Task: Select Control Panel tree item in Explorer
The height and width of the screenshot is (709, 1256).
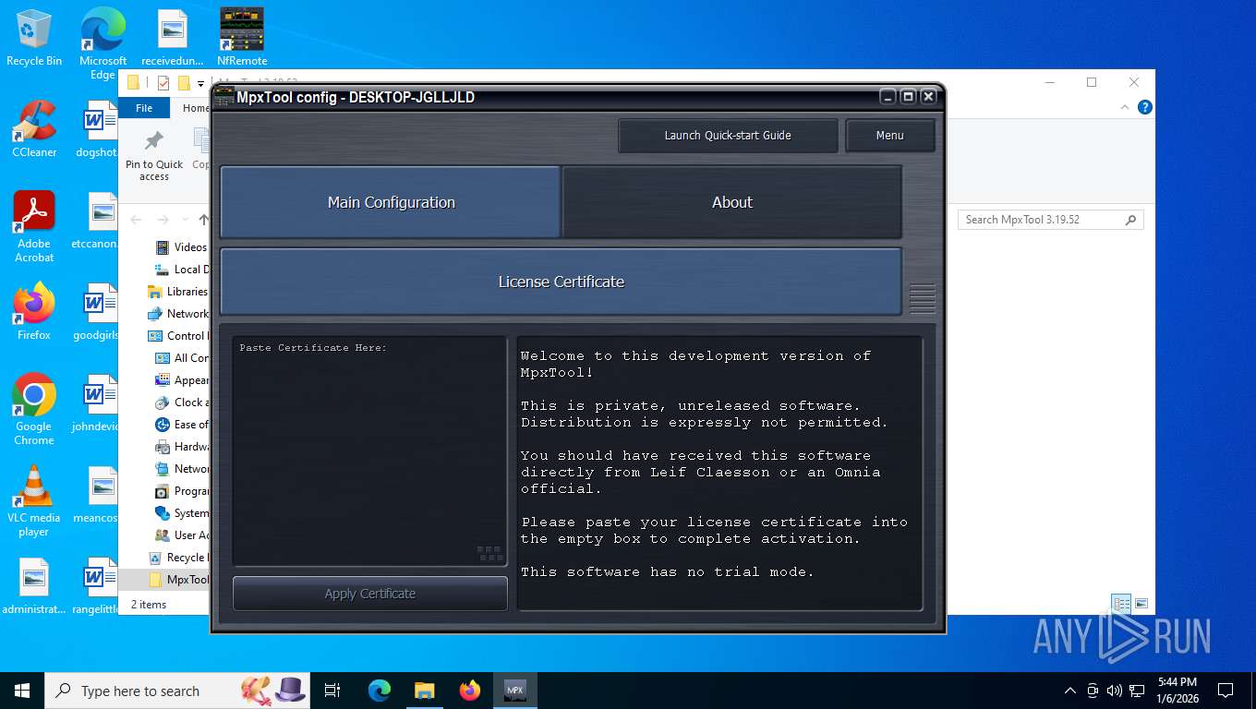Action: 177,335
